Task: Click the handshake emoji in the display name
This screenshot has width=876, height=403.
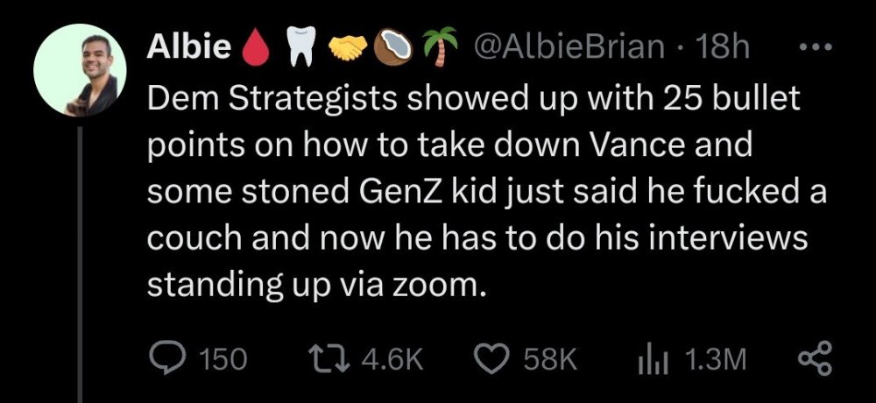Action: tap(347, 50)
